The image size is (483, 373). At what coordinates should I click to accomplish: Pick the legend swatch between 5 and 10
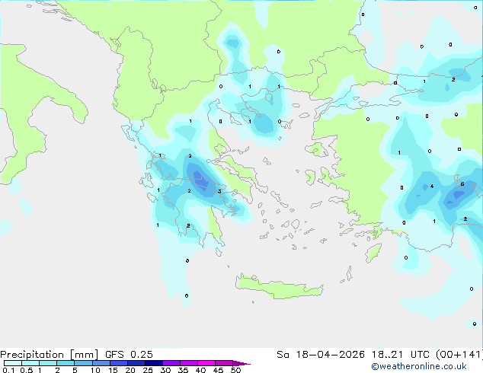(x=83, y=363)
